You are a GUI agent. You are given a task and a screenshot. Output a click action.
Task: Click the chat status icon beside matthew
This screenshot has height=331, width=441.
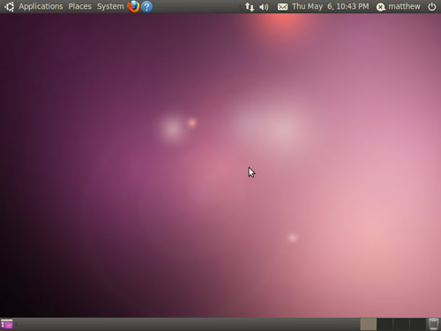coord(381,7)
